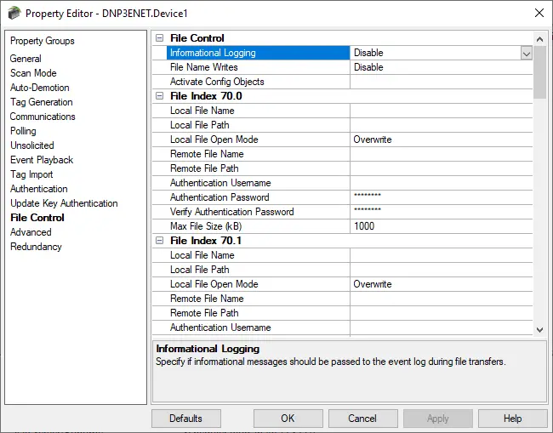The width and height of the screenshot is (553, 433).
Task: Click Remote File Path value field under File Index 70.1
Action: (x=442, y=313)
